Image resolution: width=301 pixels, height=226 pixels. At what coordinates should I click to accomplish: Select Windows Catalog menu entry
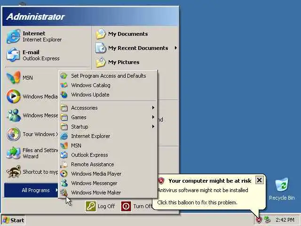[109, 85]
